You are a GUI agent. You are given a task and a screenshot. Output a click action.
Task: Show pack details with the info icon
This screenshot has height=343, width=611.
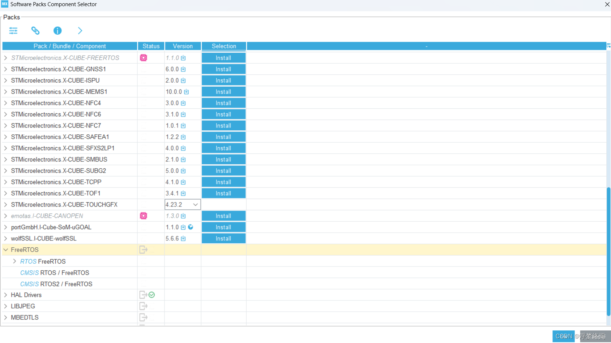pyautogui.click(x=57, y=31)
